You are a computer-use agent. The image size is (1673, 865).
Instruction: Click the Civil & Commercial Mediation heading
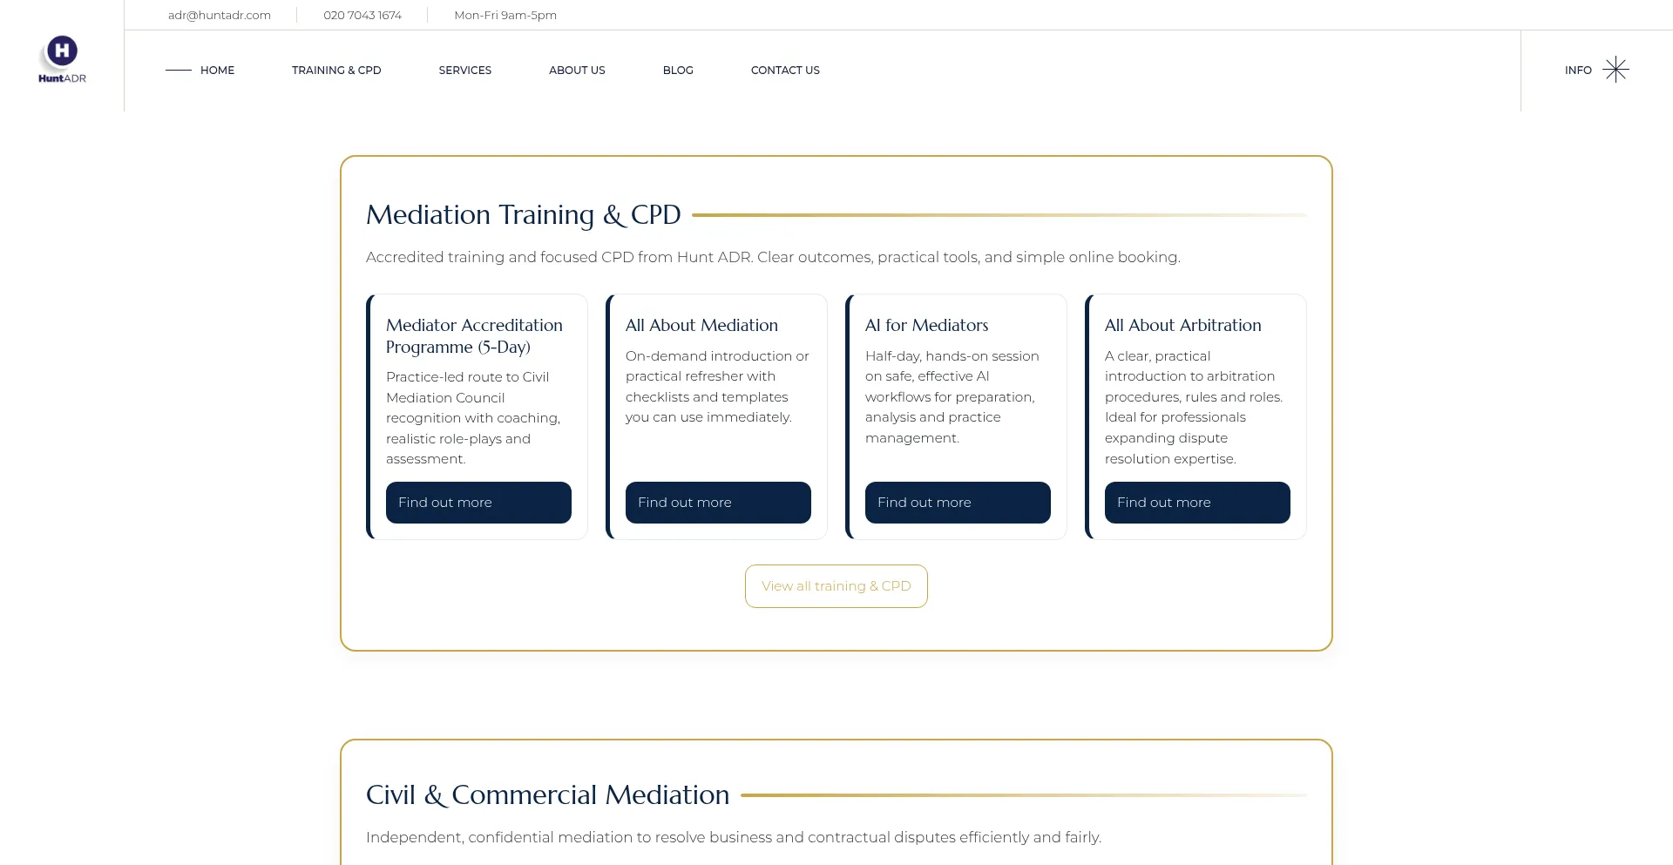547,794
